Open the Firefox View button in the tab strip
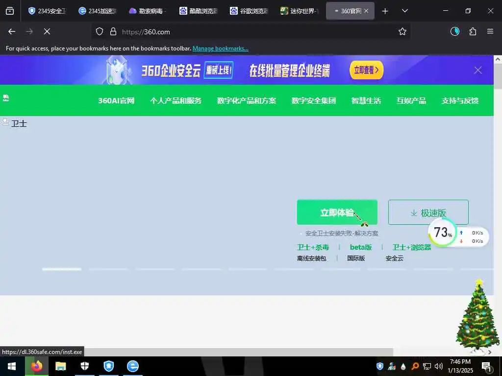 10,11
